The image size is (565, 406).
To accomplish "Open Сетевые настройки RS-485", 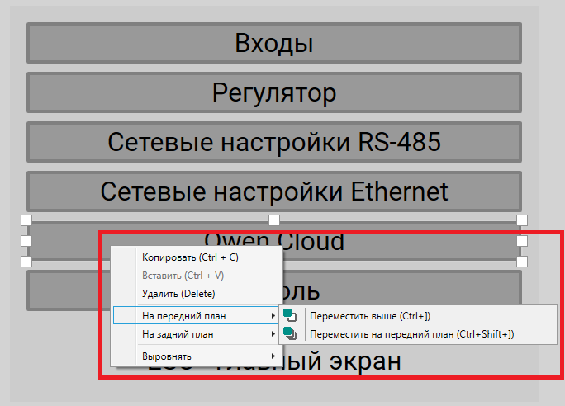I will 273,142.
